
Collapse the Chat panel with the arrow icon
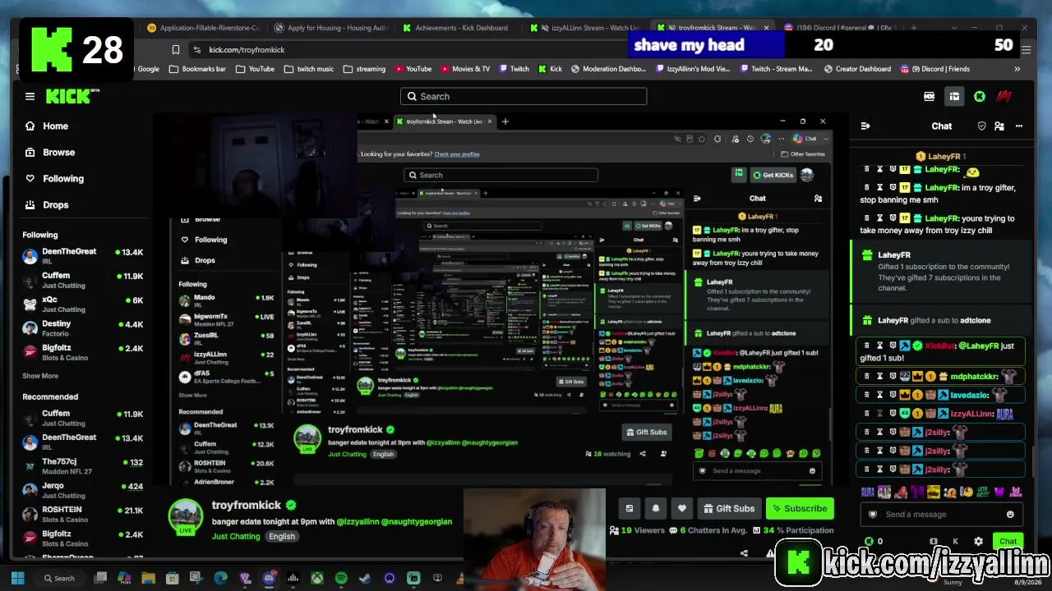click(865, 126)
